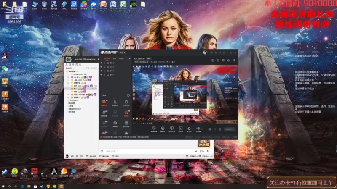Open the YY channel logo avatar
Image resolution: width=337 pixels, height=189 pixels.
click(x=68, y=59)
